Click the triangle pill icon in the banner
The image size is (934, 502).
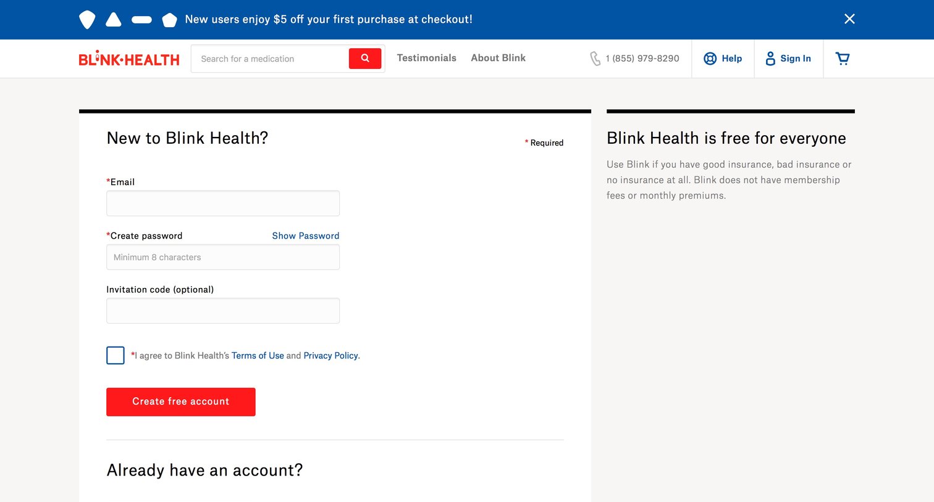[114, 19]
